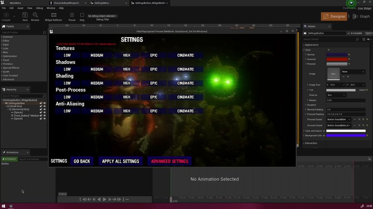Switch to the SettingsMenu tab

102,3
